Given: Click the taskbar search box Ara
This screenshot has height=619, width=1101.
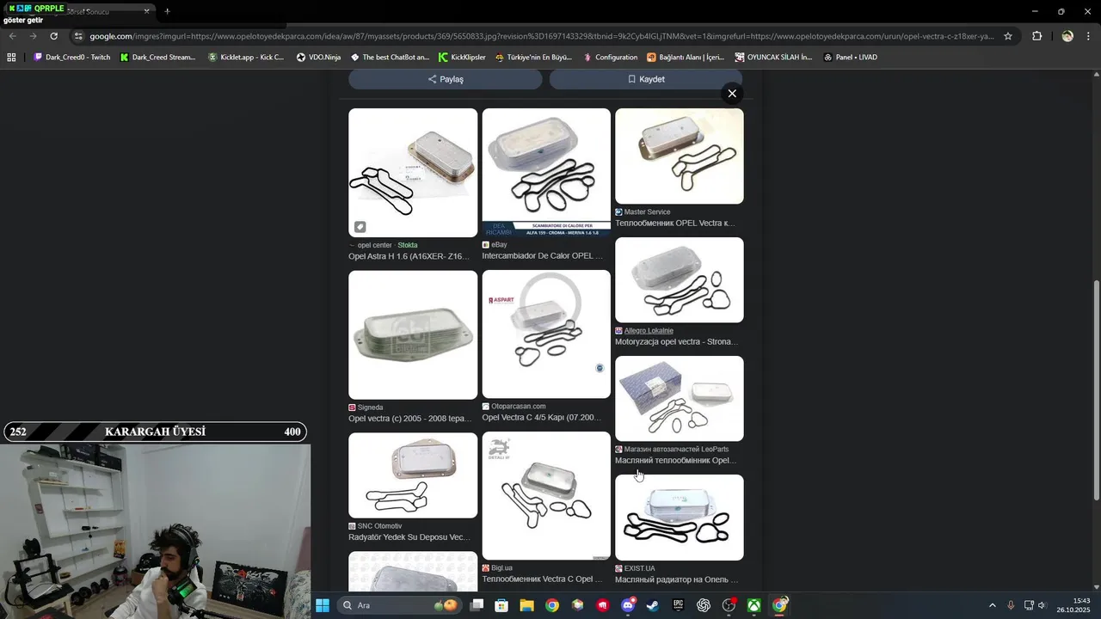Looking at the screenshot, I should point(400,605).
